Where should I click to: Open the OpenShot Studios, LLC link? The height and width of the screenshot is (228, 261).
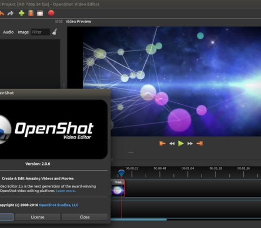pos(59,205)
